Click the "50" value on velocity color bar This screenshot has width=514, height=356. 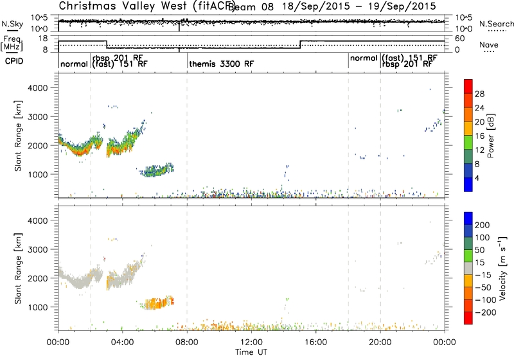479,250
